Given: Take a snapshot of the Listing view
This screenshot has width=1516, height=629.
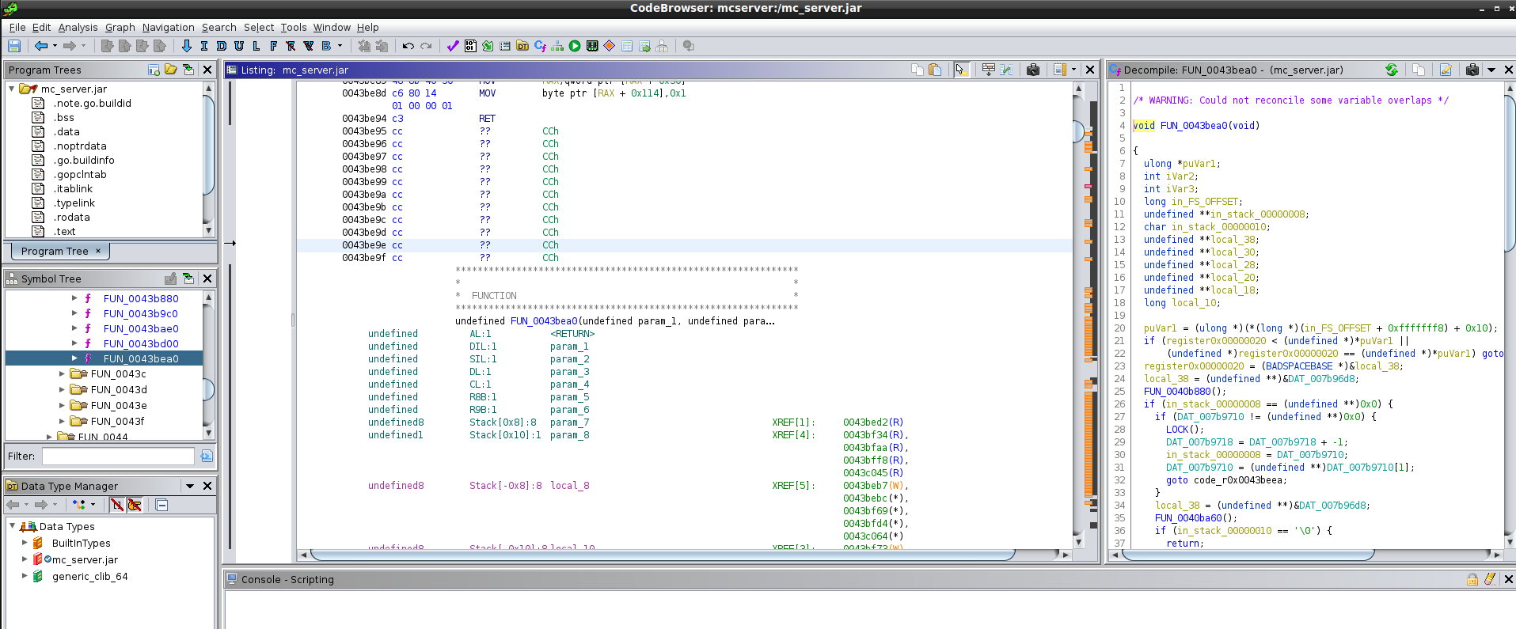Looking at the screenshot, I should point(1033,70).
